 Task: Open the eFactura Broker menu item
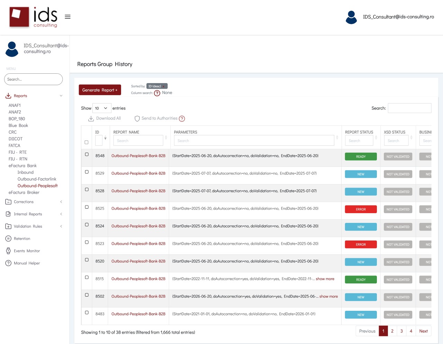[x=24, y=192]
